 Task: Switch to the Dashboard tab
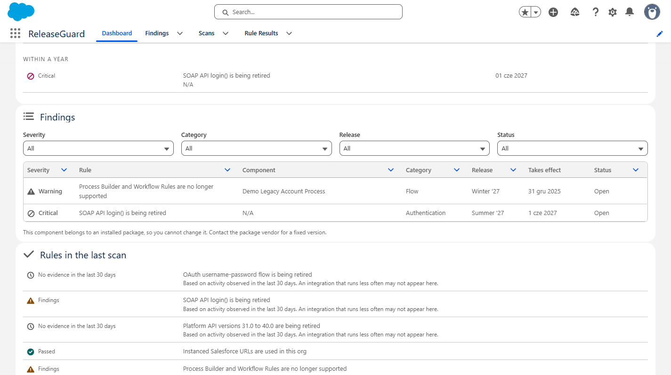[117, 33]
